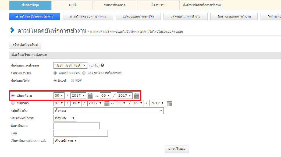The width and height of the screenshot is (281, 157).
Task: Open calendar for end month field
Action: 137,96
